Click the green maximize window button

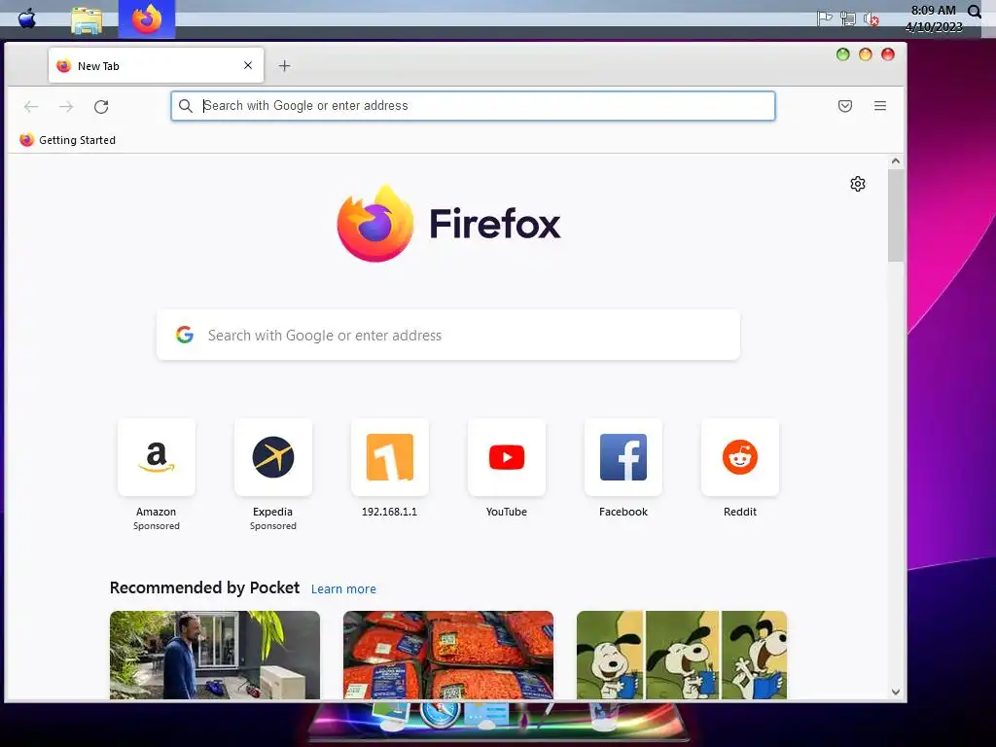point(843,54)
